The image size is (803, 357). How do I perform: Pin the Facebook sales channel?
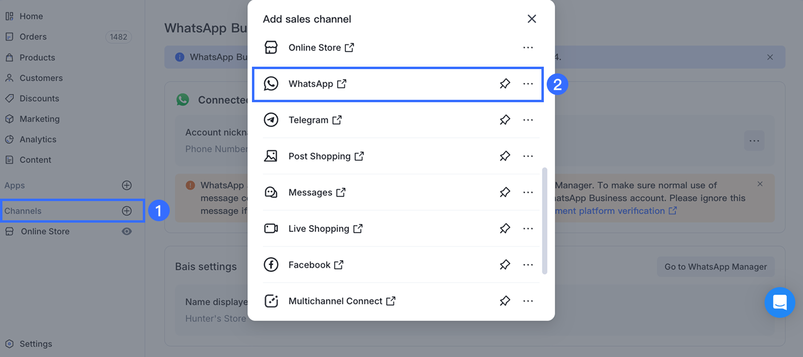[x=505, y=265]
